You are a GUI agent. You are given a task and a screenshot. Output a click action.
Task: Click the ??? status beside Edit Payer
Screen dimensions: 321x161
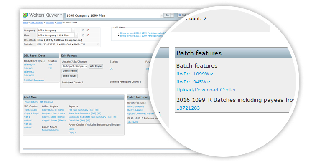(x=50, y=65)
